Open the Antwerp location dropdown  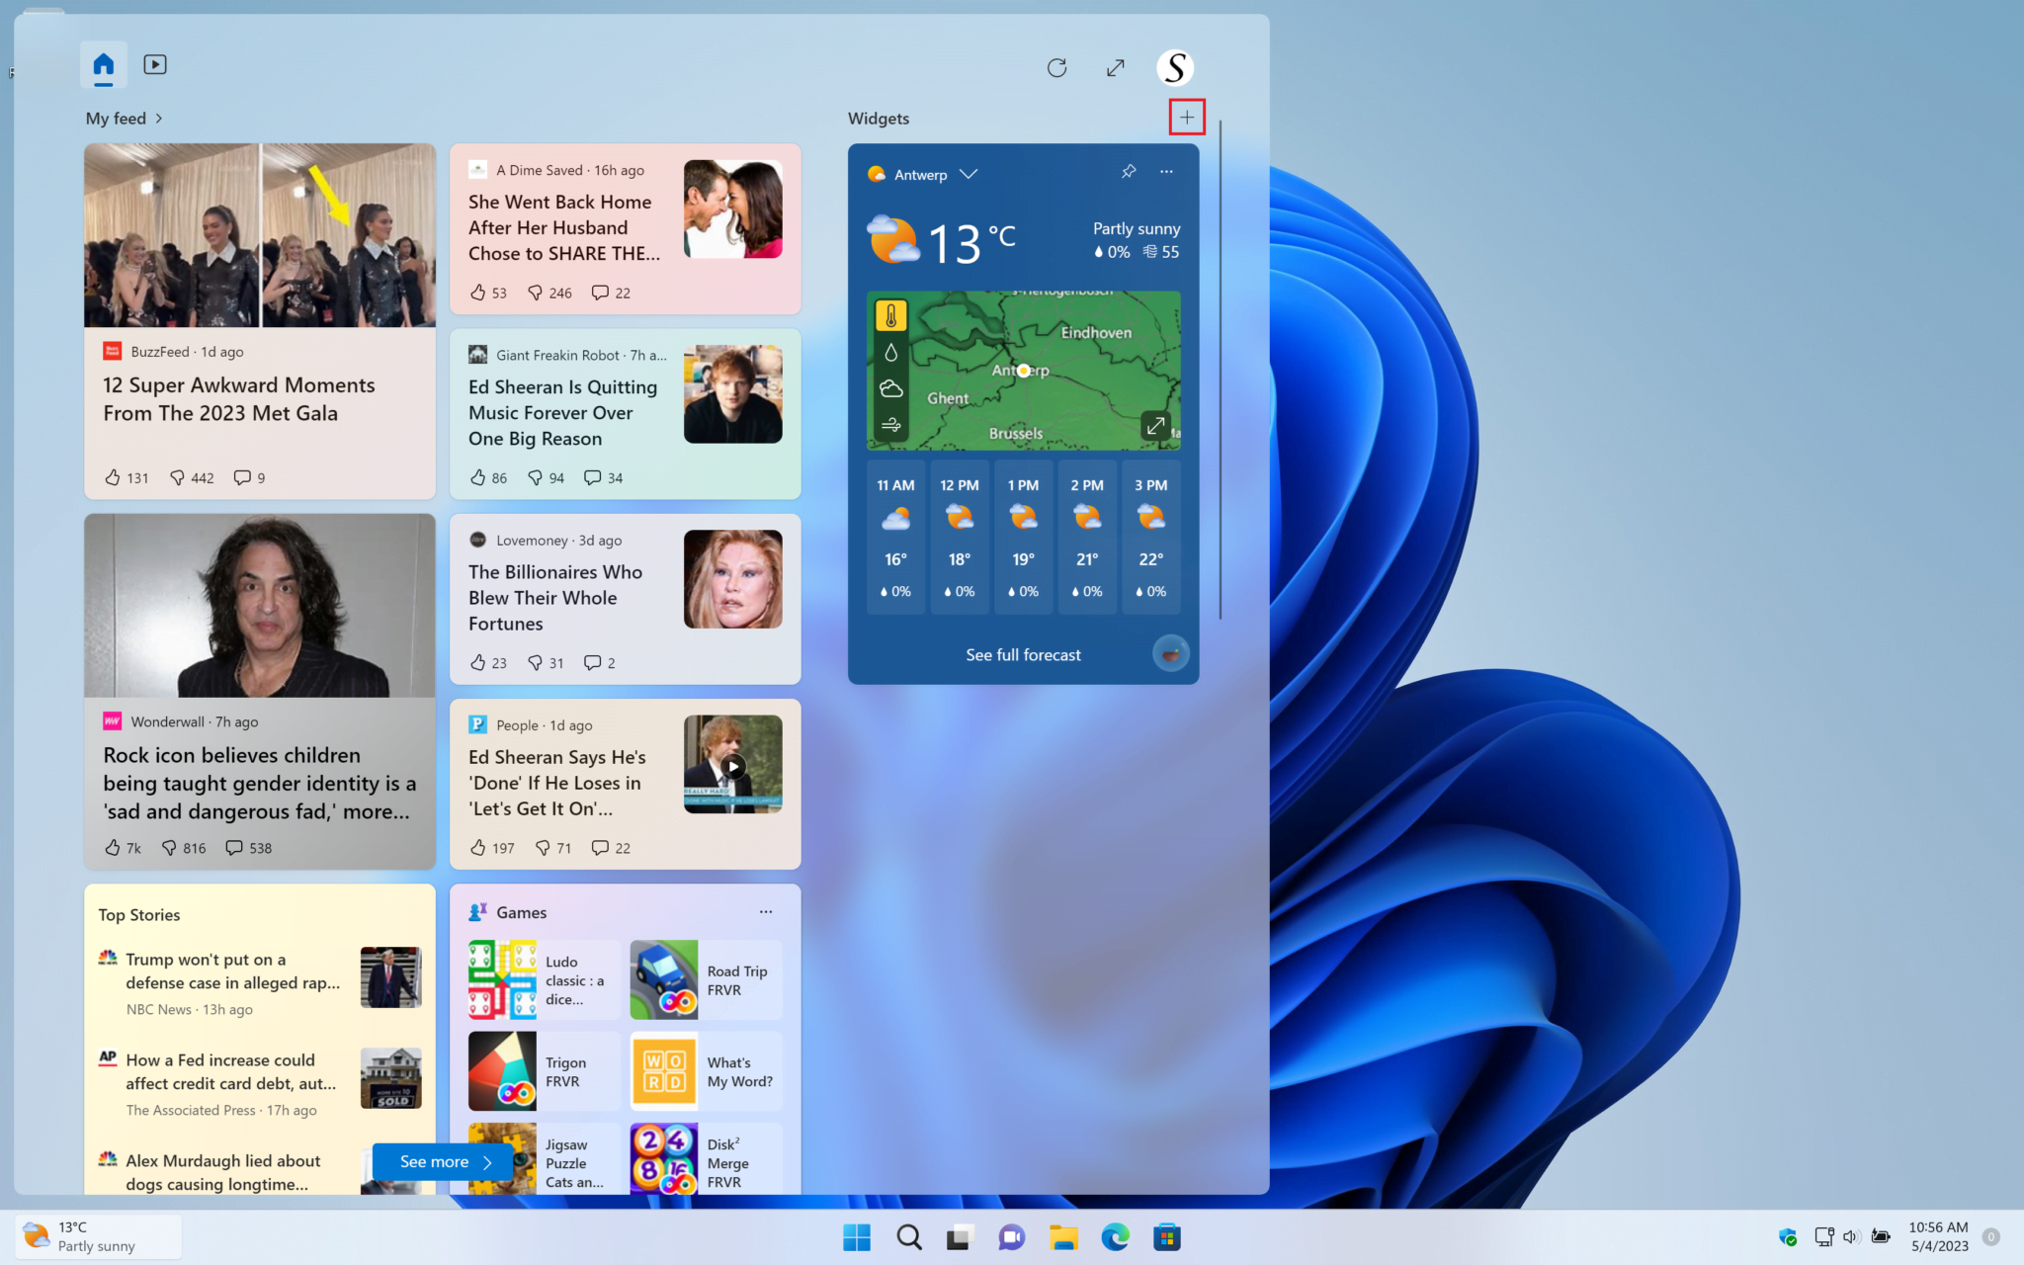[x=969, y=174]
